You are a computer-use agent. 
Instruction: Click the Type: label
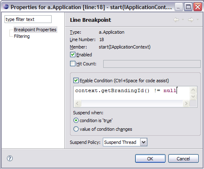click(x=75, y=32)
